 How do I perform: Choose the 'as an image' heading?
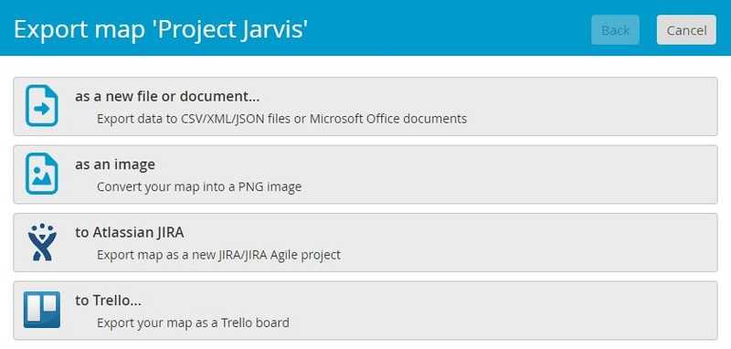tap(115, 164)
